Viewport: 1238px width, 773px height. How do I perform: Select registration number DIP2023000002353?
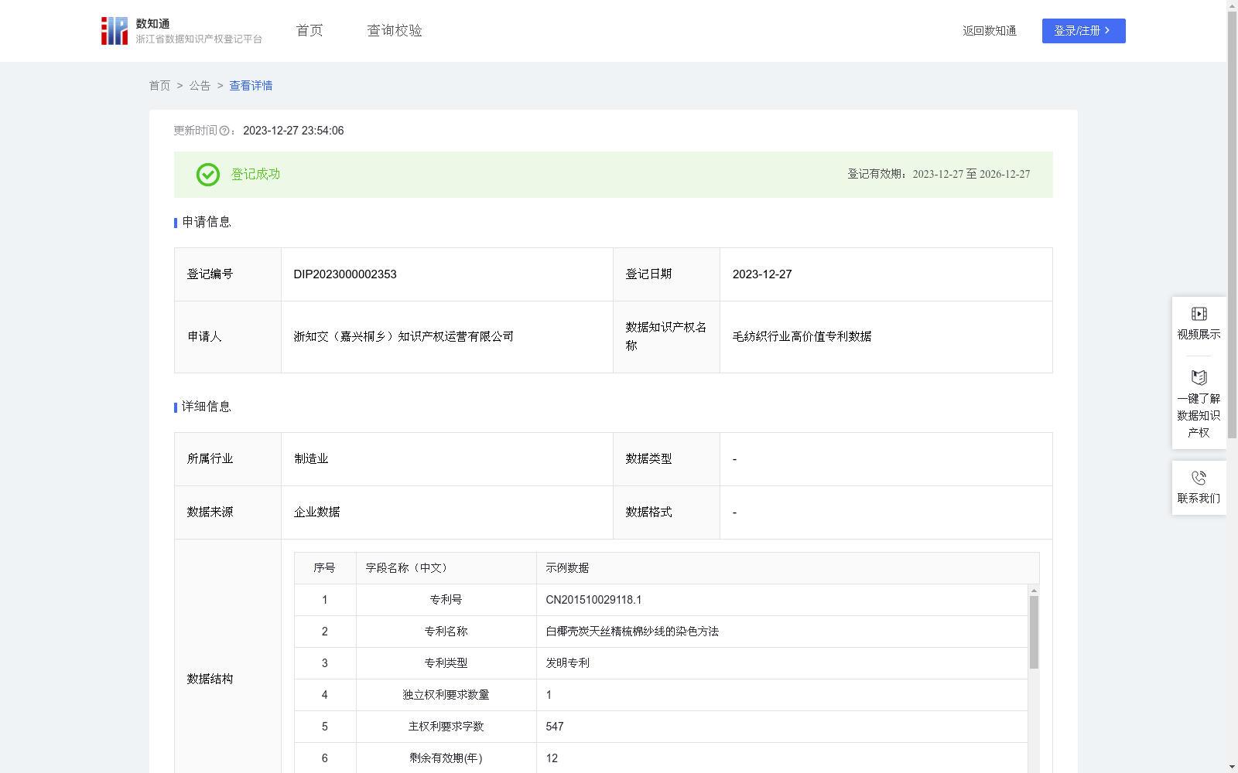click(x=345, y=274)
